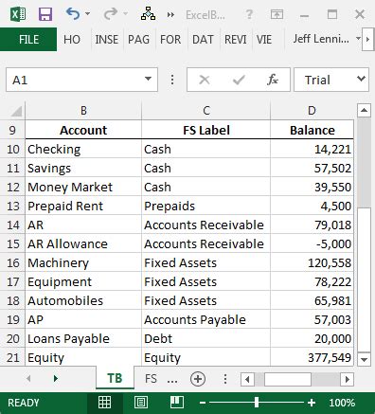Save the workbook with the floppy icon

pyautogui.click(x=45, y=14)
